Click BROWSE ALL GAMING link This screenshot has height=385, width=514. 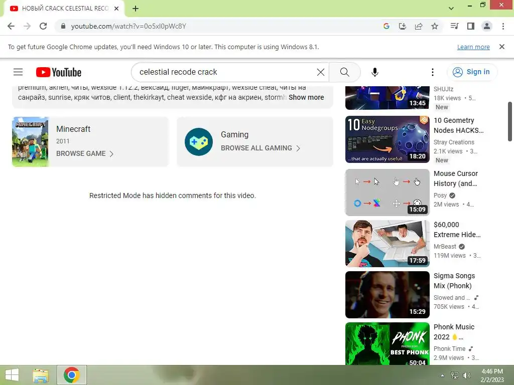(x=261, y=148)
